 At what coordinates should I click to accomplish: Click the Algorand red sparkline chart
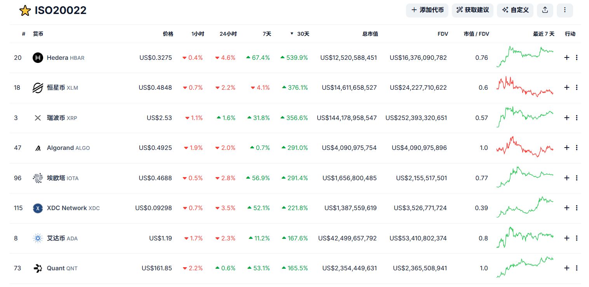tap(525, 147)
